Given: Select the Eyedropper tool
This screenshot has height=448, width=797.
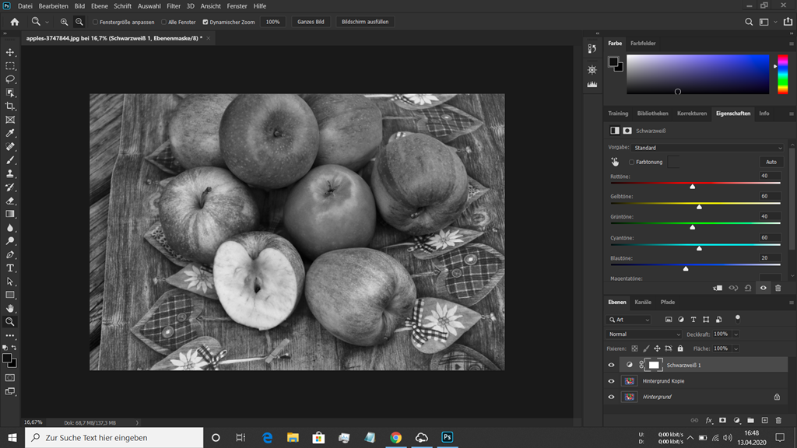Looking at the screenshot, I should point(10,133).
